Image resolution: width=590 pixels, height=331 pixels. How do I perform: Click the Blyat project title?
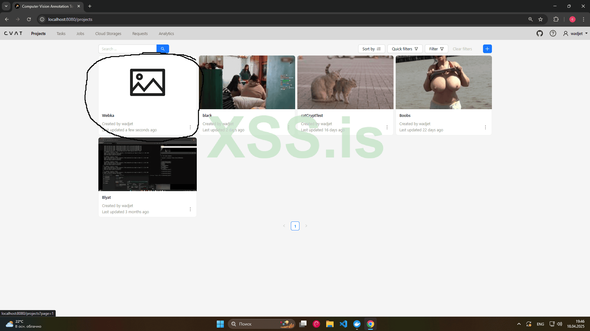tap(106, 198)
